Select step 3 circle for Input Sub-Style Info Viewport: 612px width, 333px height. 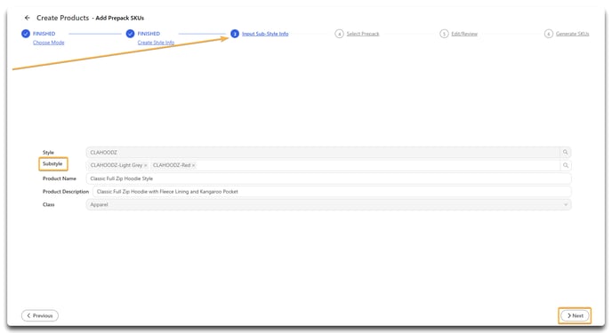tap(235, 34)
